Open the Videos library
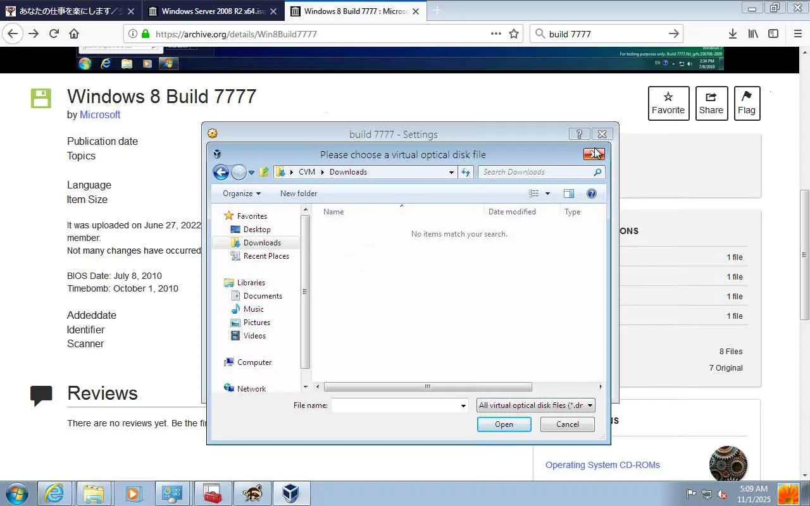The image size is (810, 506). click(x=254, y=336)
